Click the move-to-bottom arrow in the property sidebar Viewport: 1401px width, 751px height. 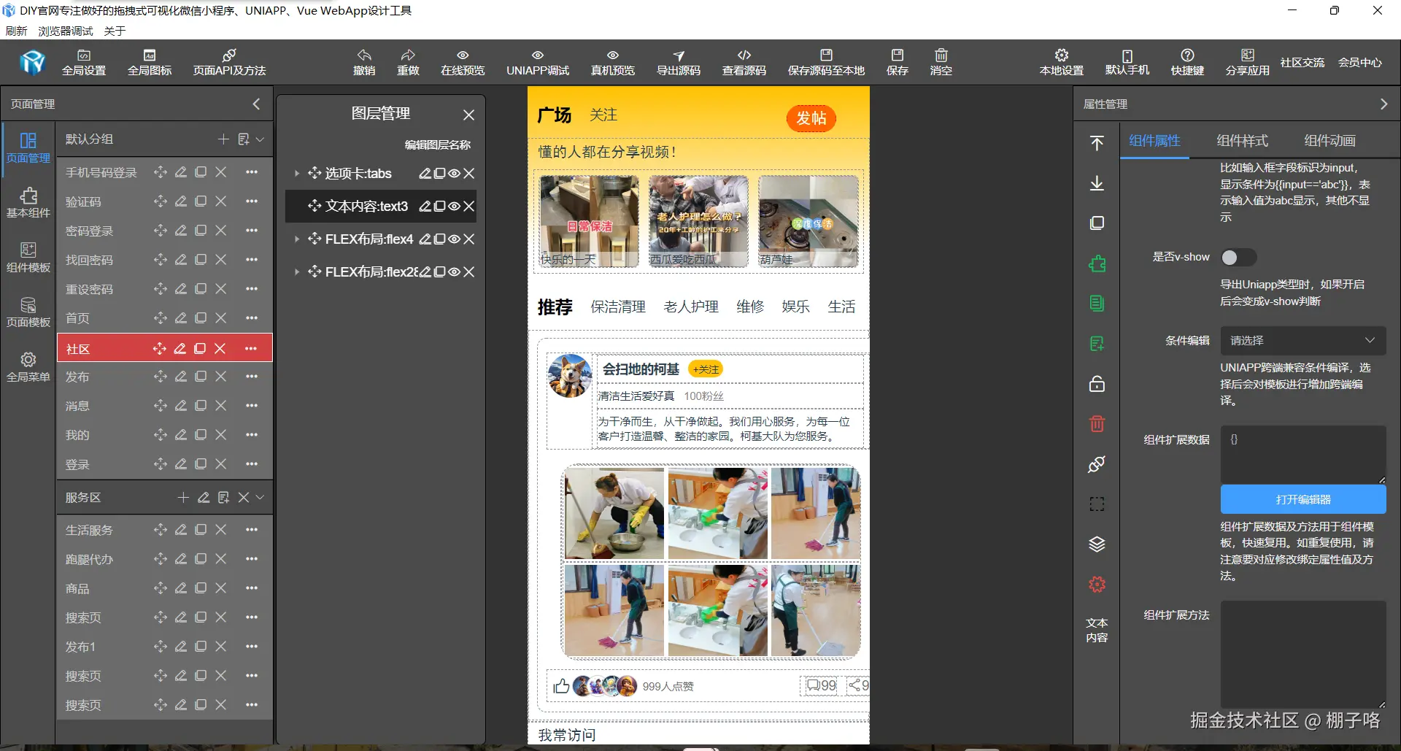1097,183
